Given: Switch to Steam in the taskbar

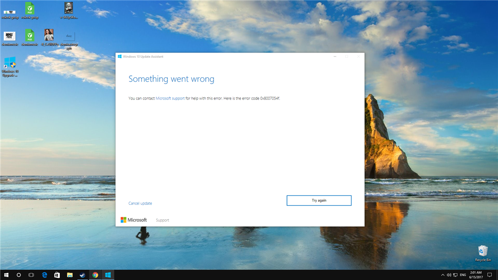Looking at the screenshot, I should 82,275.
